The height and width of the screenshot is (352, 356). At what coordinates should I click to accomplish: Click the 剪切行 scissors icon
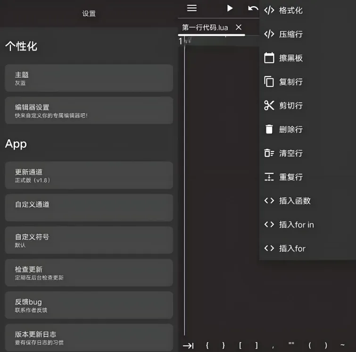(x=269, y=105)
